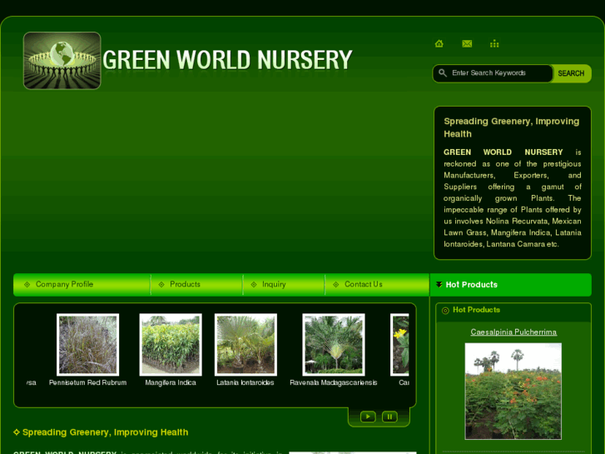Open the Caesalpinia Pulcherrima link
The width and height of the screenshot is (605, 454).
pyautogui.click(x=513, y=332)
